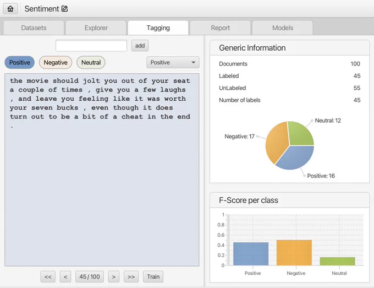Screen dimensions: 374x288
Task: Click the Neutral F-Score bar
Action: click(338, 261)
